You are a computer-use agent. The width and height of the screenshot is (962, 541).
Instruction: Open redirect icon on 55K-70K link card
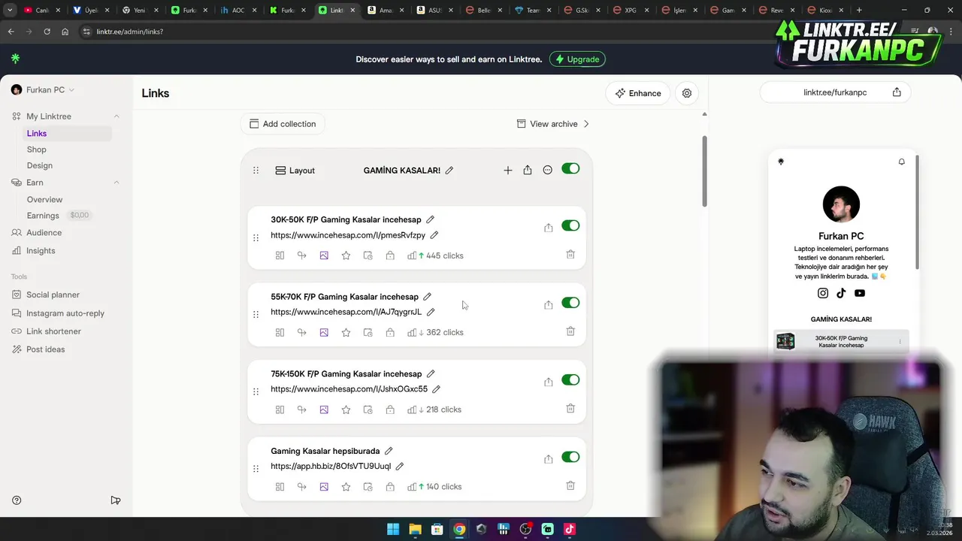tap(301, 332)
